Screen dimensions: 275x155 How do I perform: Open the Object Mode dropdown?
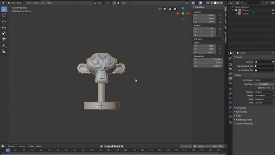[16, 3]
